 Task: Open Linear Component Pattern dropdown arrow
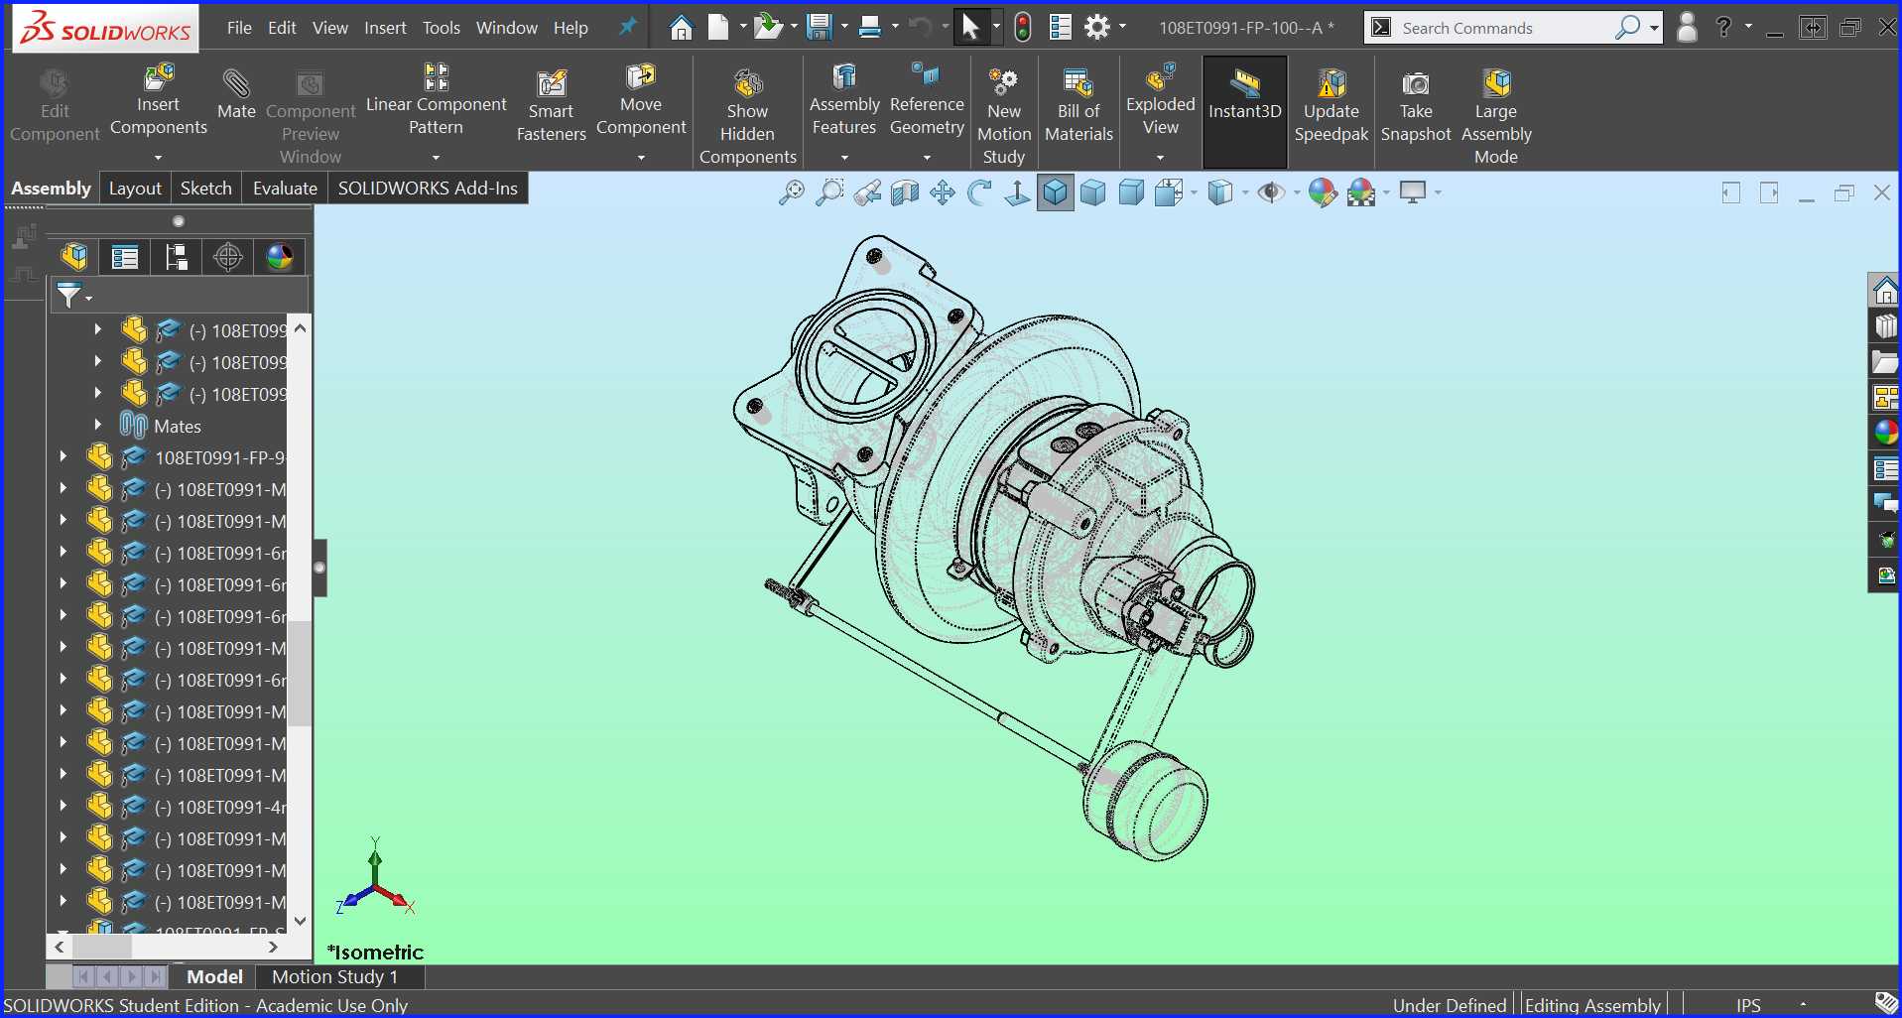(x=436, y=158)
